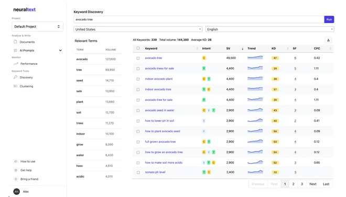Image resolution: width=346 pixels, height=197 pixels.
Task: Click the neuraltext logo
Action: pyautogui.click(x=24, y=9)
